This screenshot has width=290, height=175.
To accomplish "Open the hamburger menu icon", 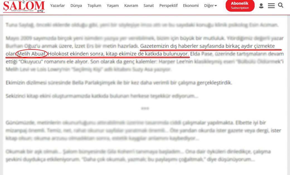I will (271, 6).
